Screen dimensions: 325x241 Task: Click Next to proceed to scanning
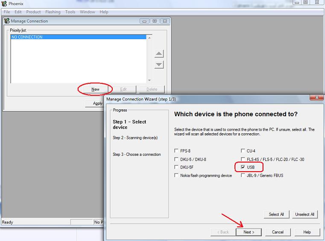[x=249, y=232]
